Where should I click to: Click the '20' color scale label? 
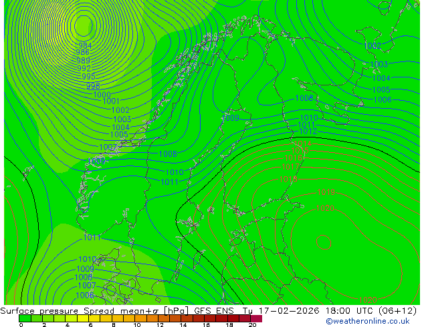252,325
